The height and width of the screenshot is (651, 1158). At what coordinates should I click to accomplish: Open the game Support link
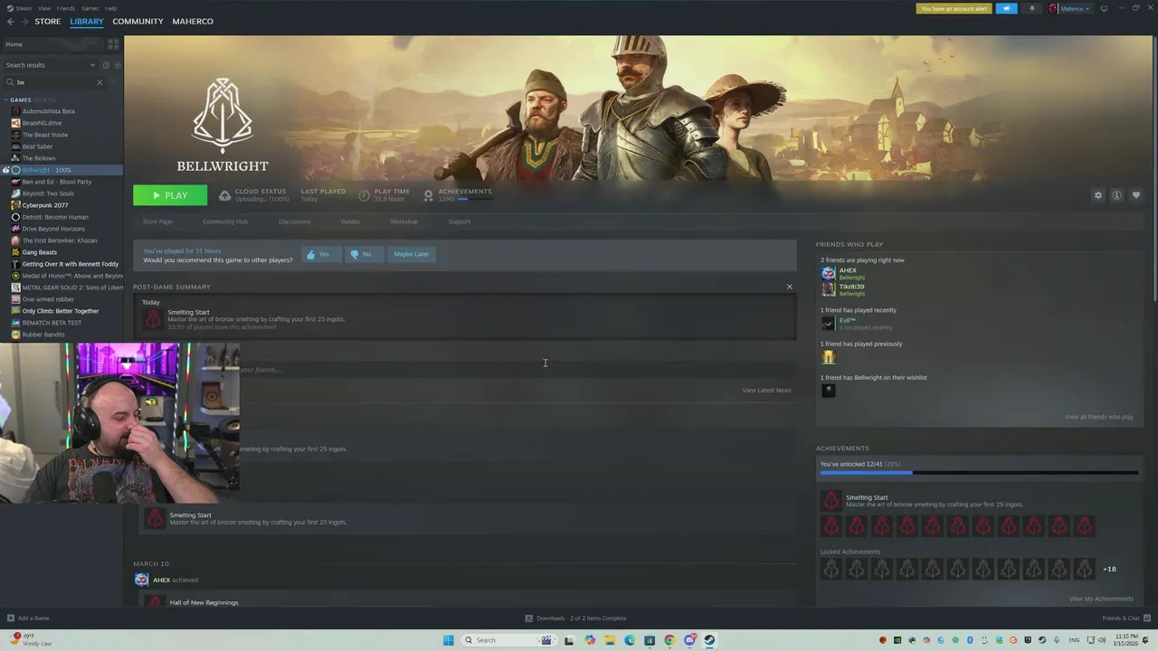(460, 222)
